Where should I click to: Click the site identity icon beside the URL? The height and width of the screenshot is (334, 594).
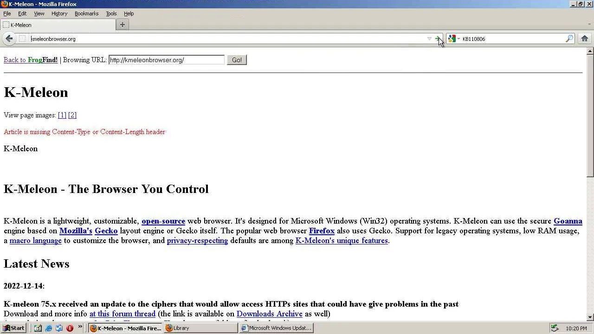22,39
